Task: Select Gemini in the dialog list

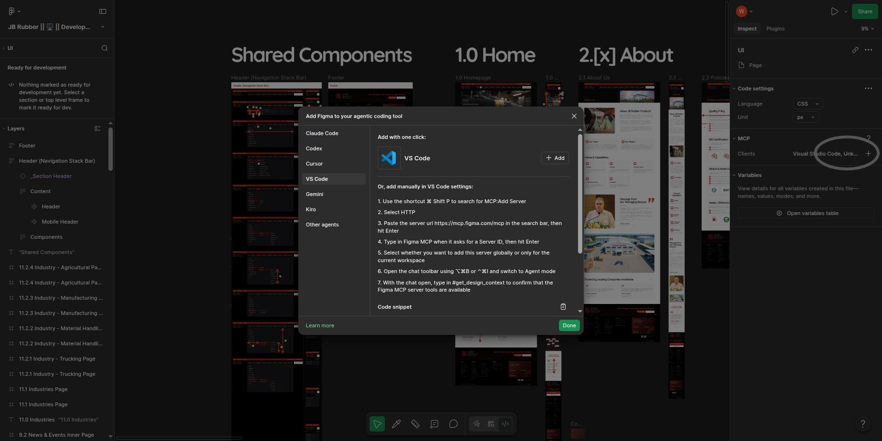Action: [x=334, y=194]
